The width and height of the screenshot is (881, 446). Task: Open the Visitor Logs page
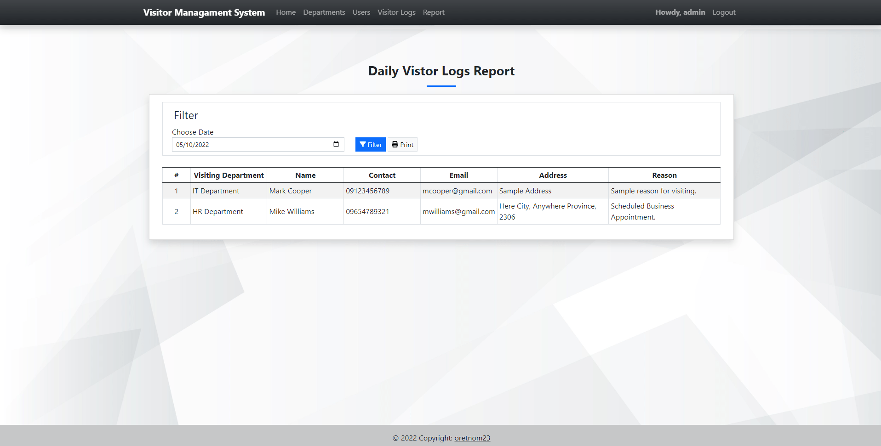(x=396, y=12)
